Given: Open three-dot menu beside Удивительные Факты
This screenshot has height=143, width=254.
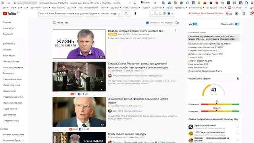Looking at the screenshot, I should pyautogui.click(x=238, y=127).
